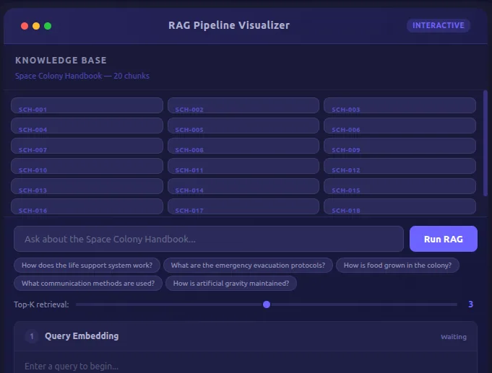The width and height of the screenshot is (492, 373).
Task: Select chunk SCH-017
Action: (243, 206)
